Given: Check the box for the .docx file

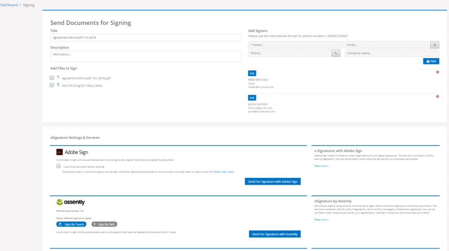Looking at the screenshot, I should (52, 85).
